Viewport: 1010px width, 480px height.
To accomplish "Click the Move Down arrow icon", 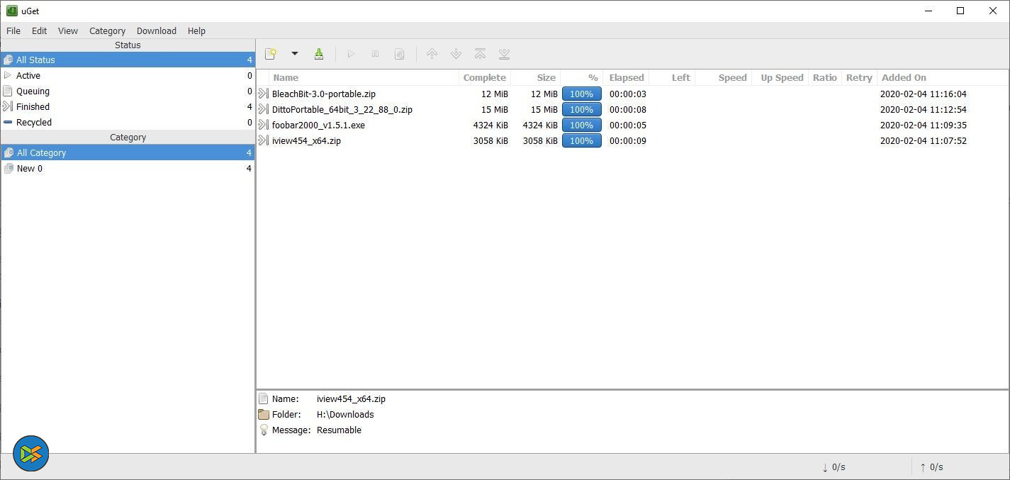I will 456,54.
